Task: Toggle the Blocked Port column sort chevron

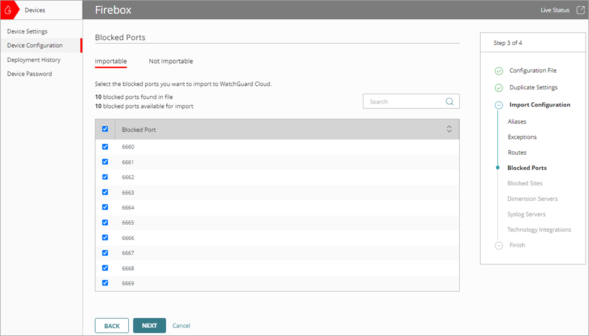Action: 449,129
